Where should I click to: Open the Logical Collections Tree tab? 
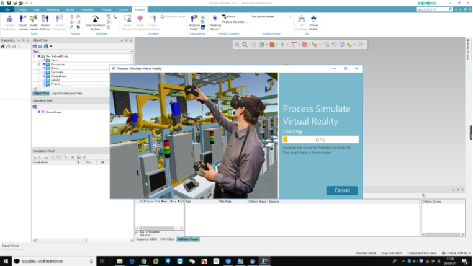(67, 93)
